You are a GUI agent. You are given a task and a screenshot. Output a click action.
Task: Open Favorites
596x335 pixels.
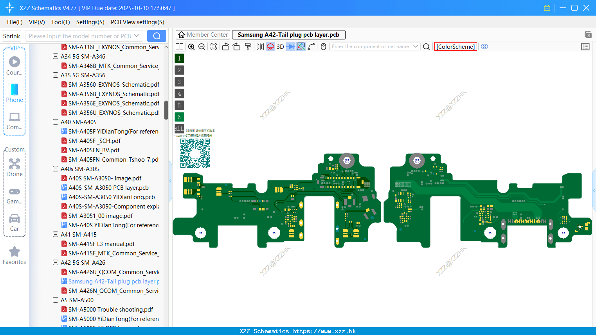(14, 255)
